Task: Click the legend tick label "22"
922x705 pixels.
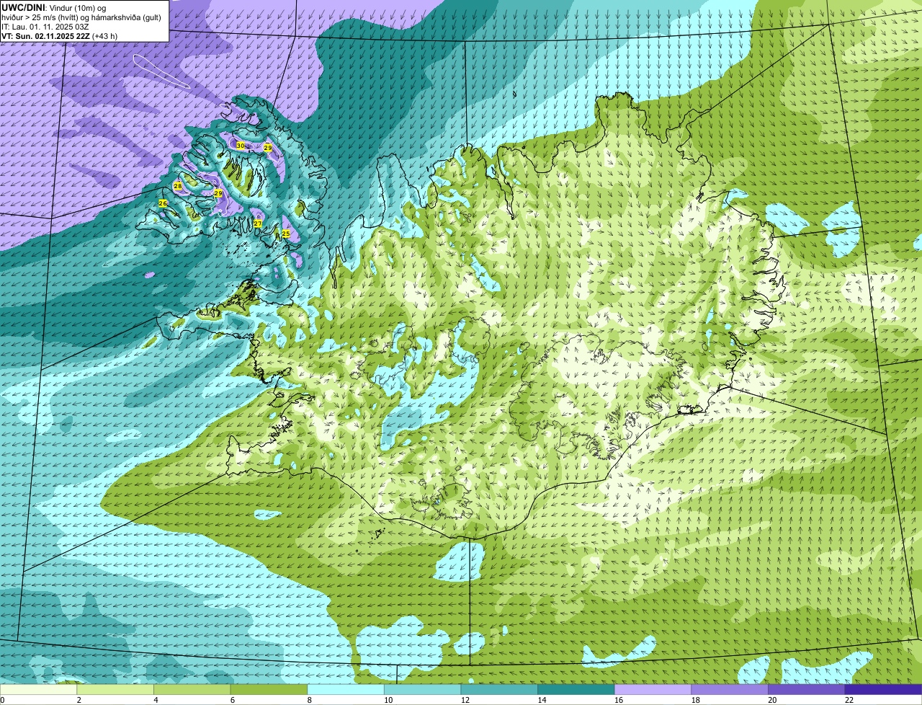Action: point(849,700)
